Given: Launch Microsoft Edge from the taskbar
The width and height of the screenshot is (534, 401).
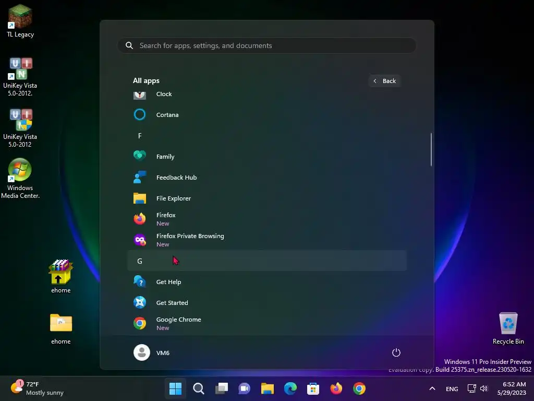Looking at the screenshot, I should tap(290, 388).
